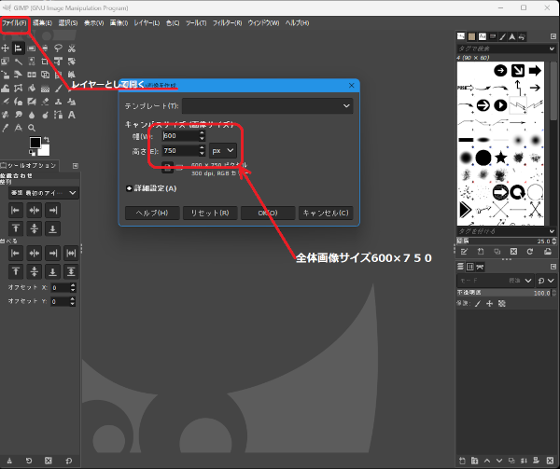Select the Eraser tool
560x469 pixels.
pos(45,102)
